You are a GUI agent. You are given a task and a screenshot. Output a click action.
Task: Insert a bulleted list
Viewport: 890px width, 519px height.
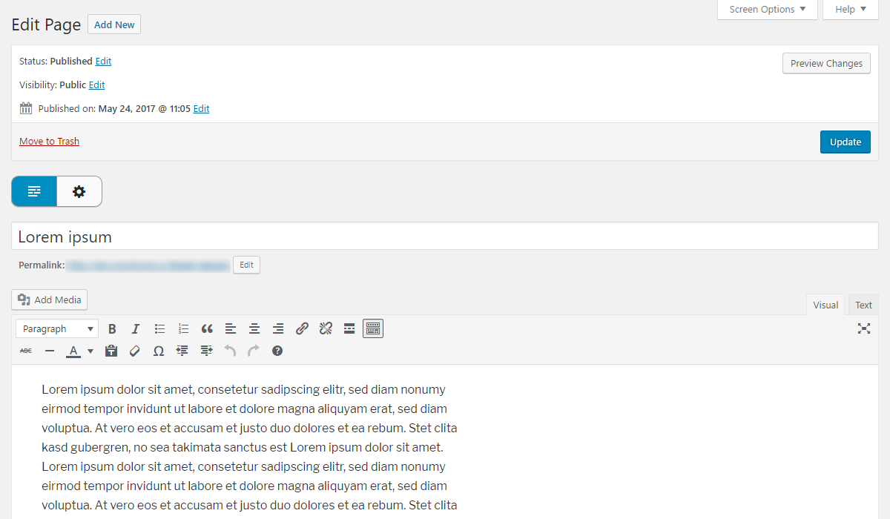[x=159, y=328]
